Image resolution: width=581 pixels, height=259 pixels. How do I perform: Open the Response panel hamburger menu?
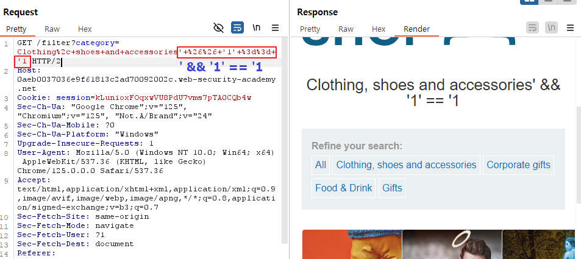[x=571, y=28]
